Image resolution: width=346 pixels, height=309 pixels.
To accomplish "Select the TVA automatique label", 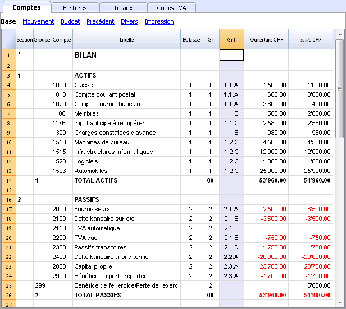I will click(97, 228).
